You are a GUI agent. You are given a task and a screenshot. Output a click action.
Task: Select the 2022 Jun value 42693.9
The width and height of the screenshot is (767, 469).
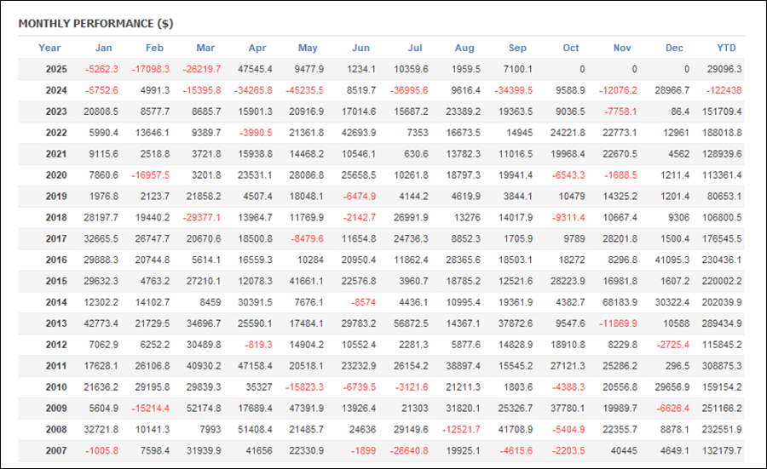[358, 134]
